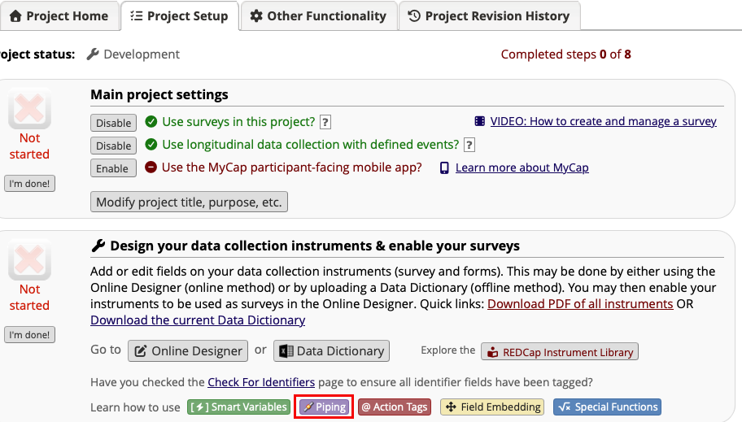Screen dimensions: 742x422
Task: Click the edit pencil icon on Online Designer
Action: tap(141, 351)
